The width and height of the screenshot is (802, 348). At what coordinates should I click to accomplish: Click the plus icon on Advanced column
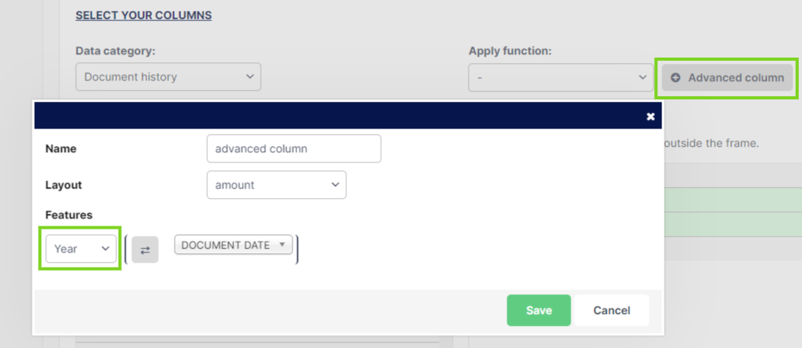click(675, 77)
